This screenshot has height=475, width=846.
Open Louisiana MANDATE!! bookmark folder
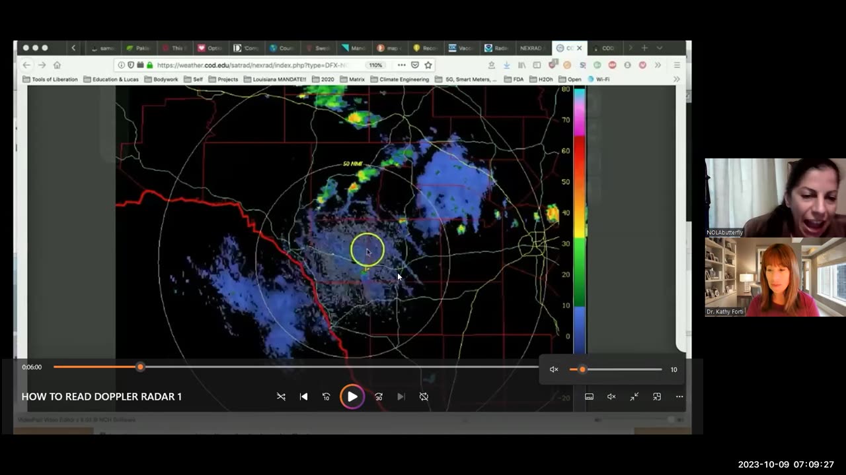click(275, 79)
